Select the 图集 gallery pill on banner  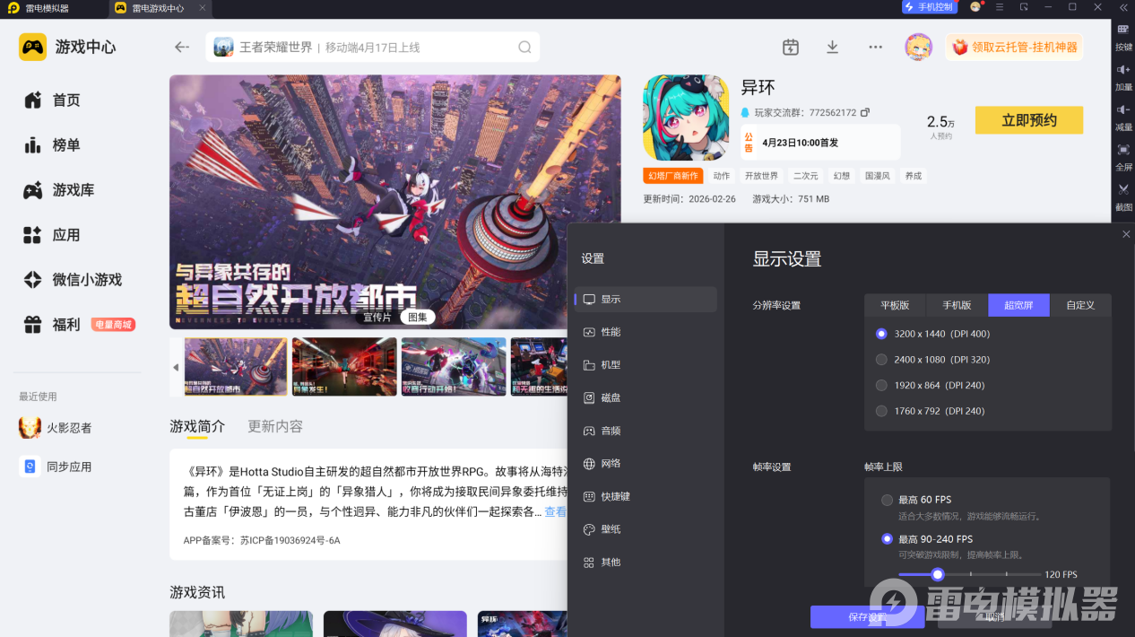click(418, 317)
